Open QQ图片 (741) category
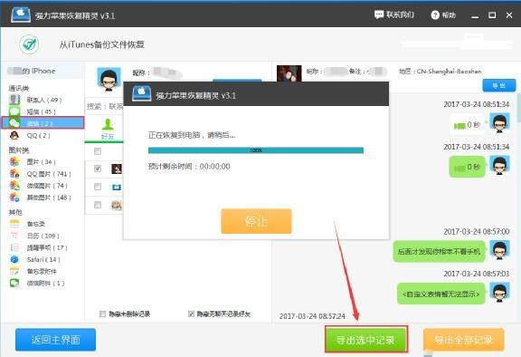This screenshot has width=521, height=357. pos(40,174)
